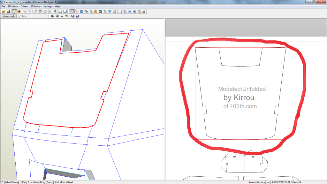Click the blue cube Unfold icon
The image size is (327, 184).
point(30,11)
